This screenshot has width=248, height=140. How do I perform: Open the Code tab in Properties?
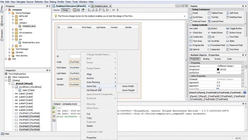[229, 59]
